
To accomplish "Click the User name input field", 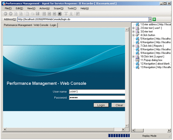I will click(97, 91).
